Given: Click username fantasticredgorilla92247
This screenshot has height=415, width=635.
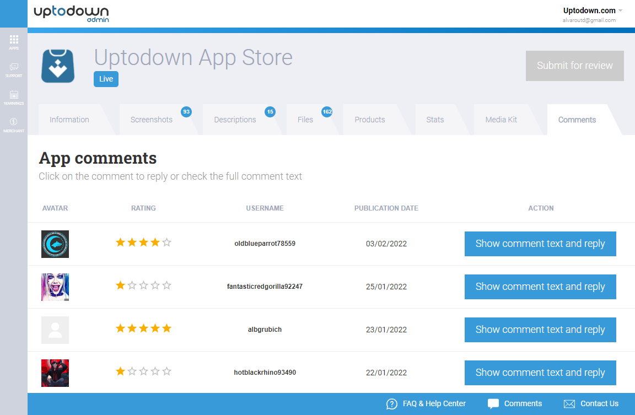Looking at the screenshot, I should [265, 286].
